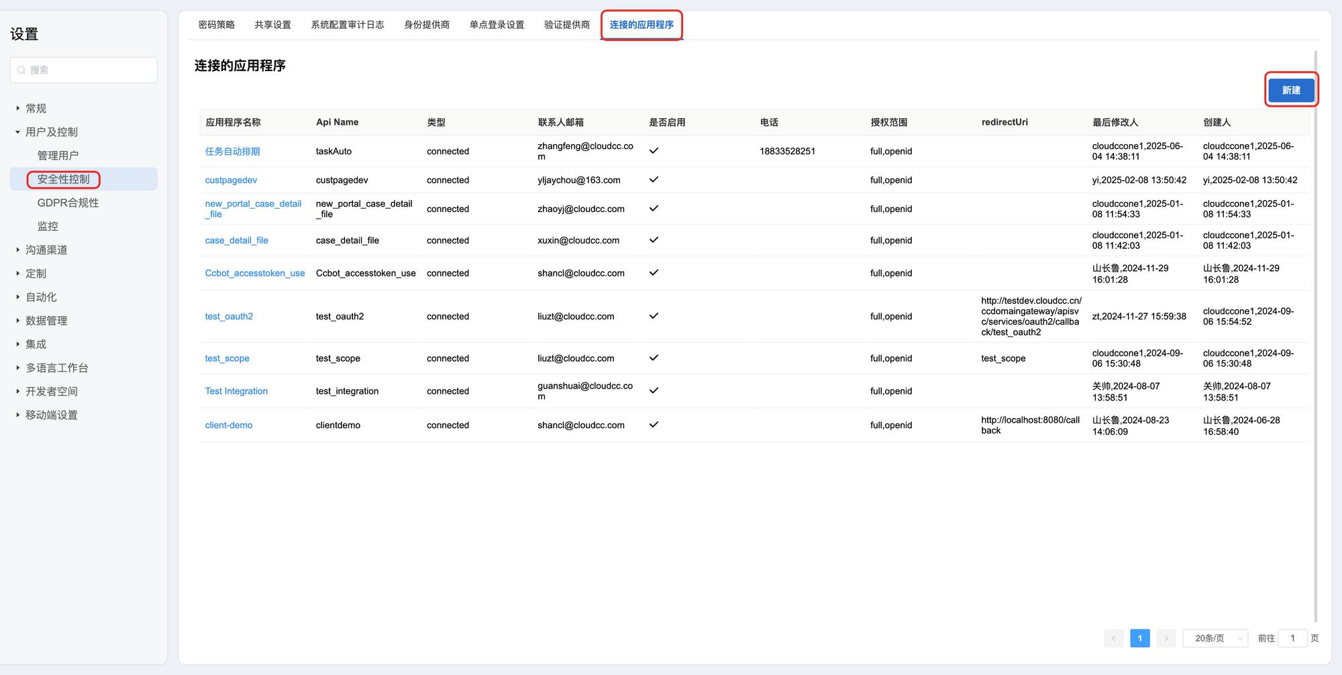Open the 单点登录设置 tab
Screen dimensions: 1342x675
point(497,25)
